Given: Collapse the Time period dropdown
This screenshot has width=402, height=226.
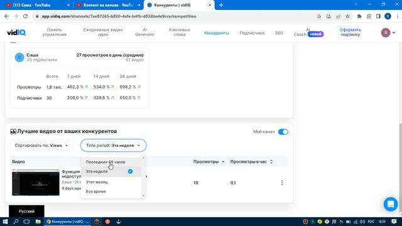Looking at the screenshot, I should coord(113,146).
